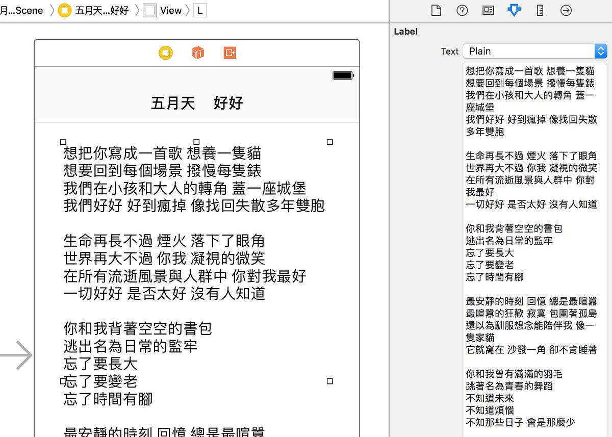Click the stepper arrows beside Plain
The image size is (612, 437).
point(600,51)
